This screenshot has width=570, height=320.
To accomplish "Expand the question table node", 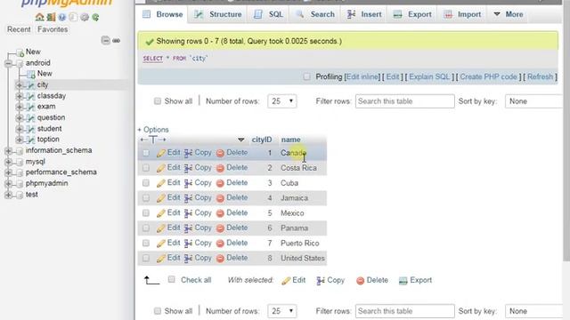I will point(20,118).
